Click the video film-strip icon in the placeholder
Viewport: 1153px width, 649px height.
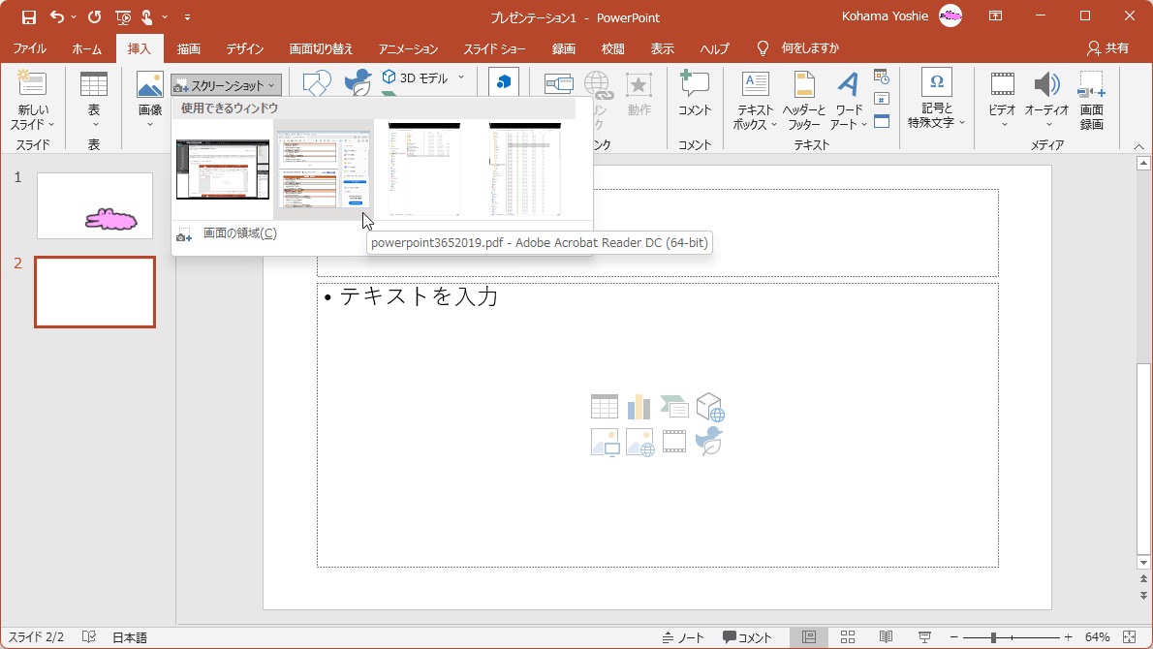tap(674, 443)
